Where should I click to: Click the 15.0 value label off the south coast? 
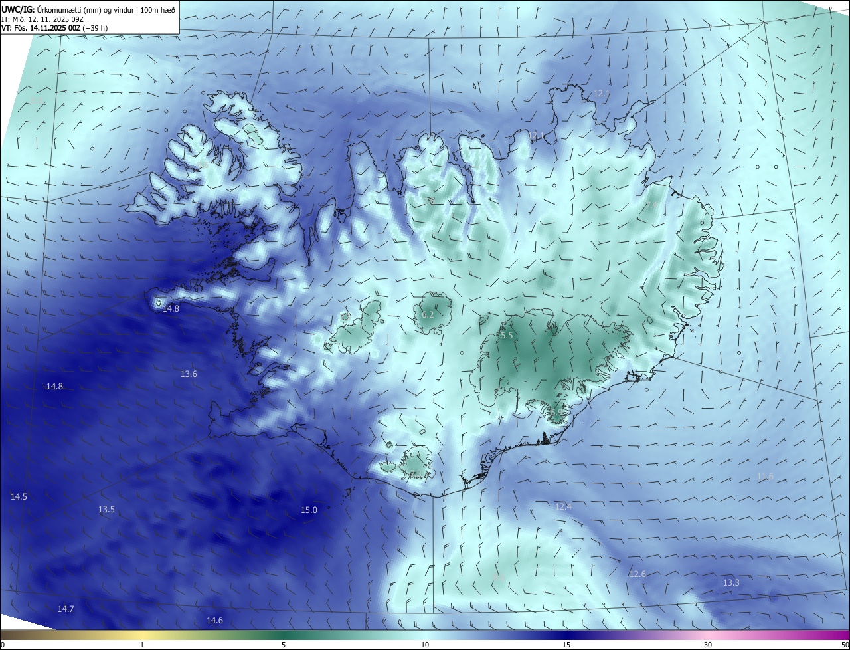pos(309,510)
